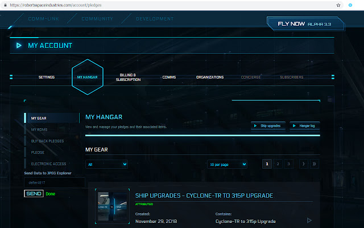
Task: Open the Concierge tab
Action: (x=251, y=78)
